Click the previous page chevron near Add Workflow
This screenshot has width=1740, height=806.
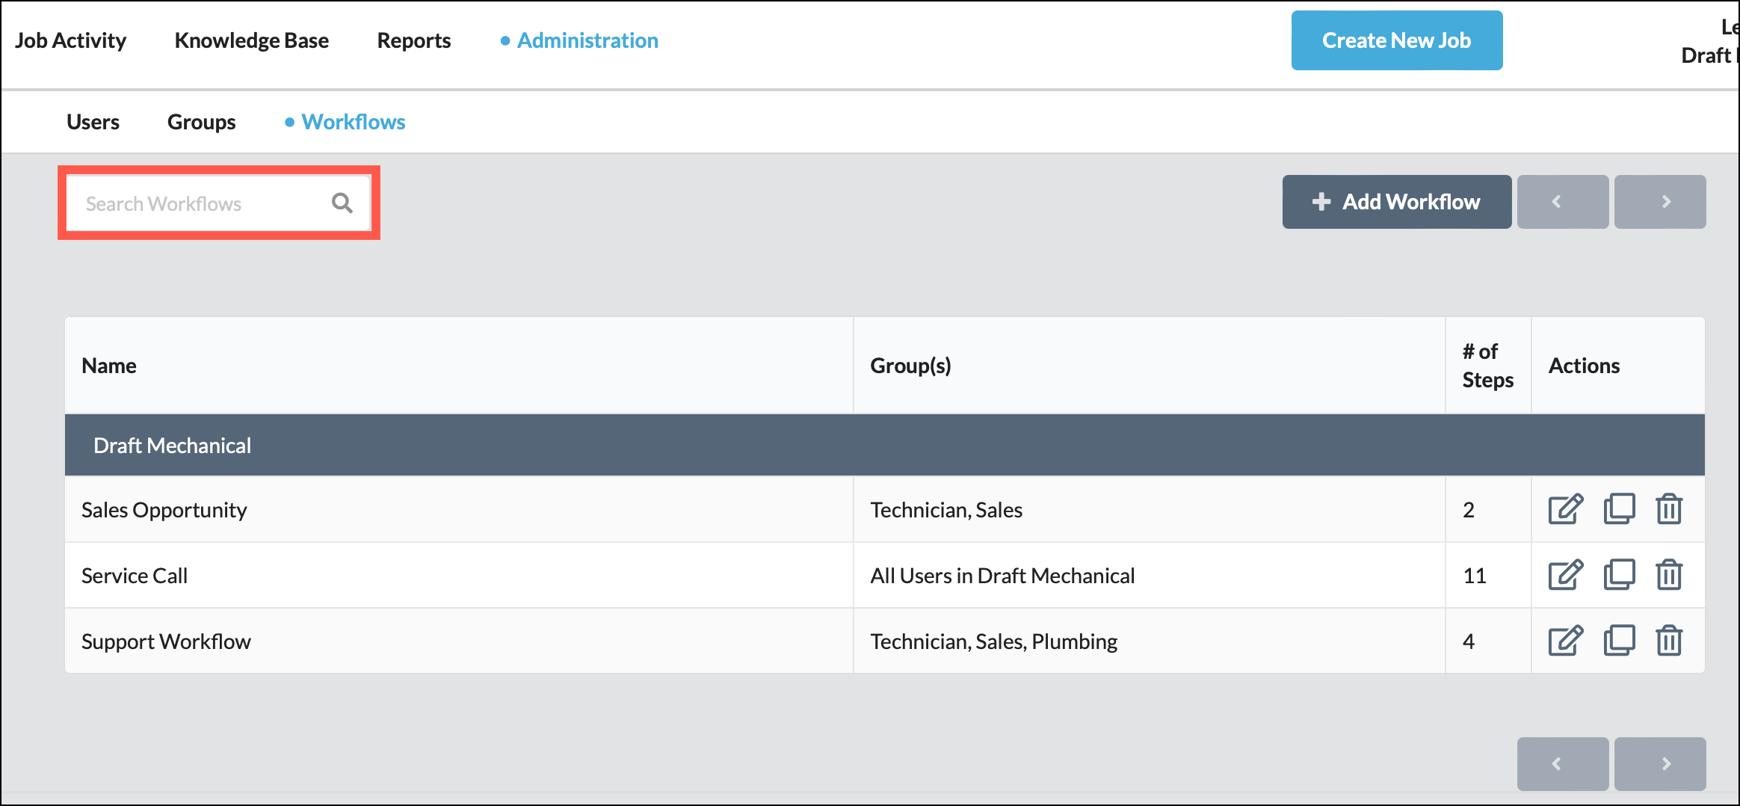[x=1563, y=201]
